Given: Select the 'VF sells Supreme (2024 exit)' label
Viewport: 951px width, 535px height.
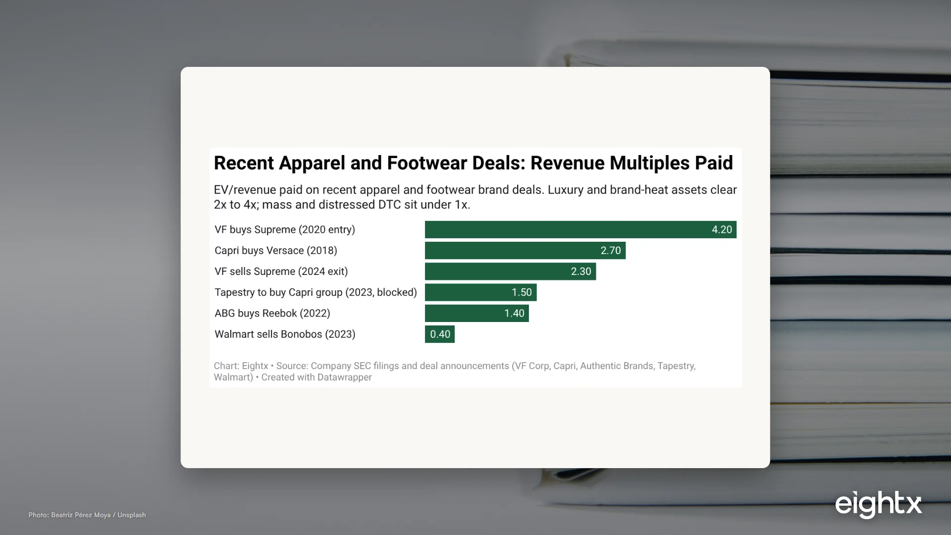Looking at the screenshot, I should 281,271.
